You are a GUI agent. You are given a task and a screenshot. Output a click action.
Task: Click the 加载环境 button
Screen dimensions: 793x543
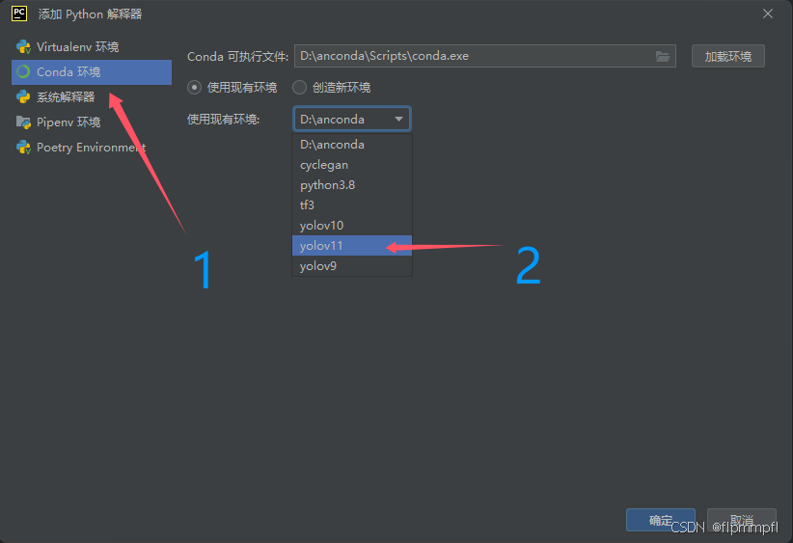click(x=727, y=56)
